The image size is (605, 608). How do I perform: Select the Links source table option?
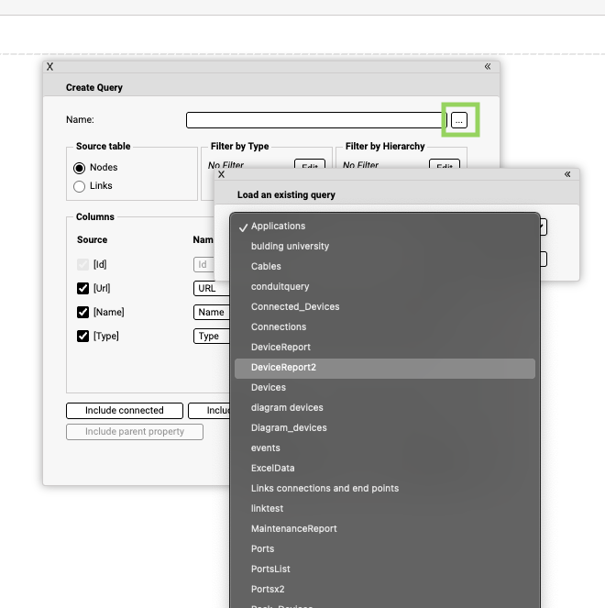click(80, 186)
